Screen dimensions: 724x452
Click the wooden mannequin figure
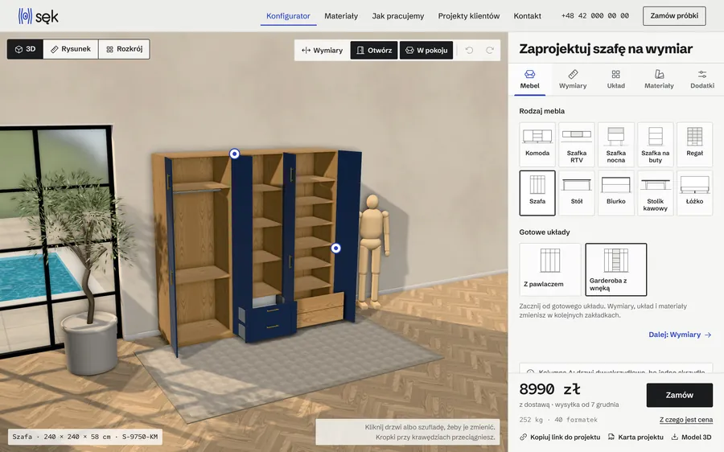coord(373,252)
